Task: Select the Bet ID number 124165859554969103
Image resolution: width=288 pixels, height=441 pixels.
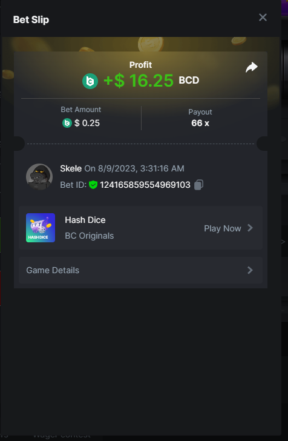Action: pos(145,185)
